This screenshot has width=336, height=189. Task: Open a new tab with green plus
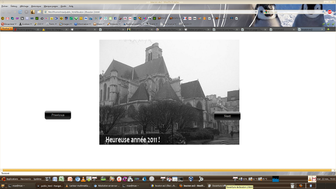pyautogui.click(x=328, y=29)
